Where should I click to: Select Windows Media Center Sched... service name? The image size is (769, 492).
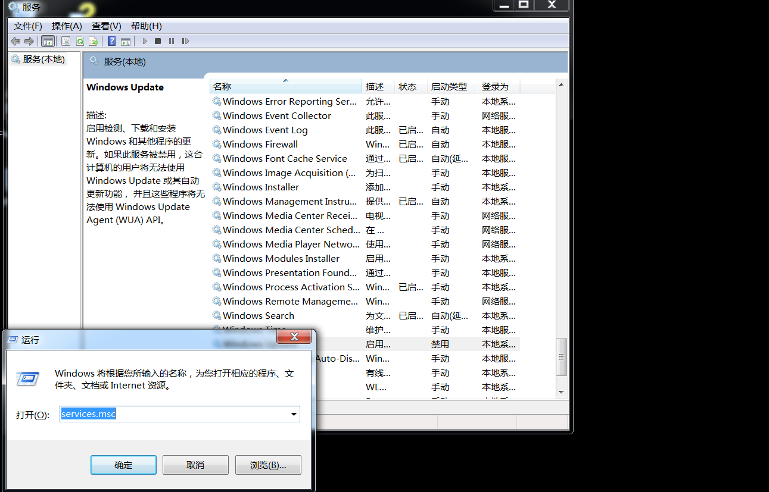(x=291, y=230)
